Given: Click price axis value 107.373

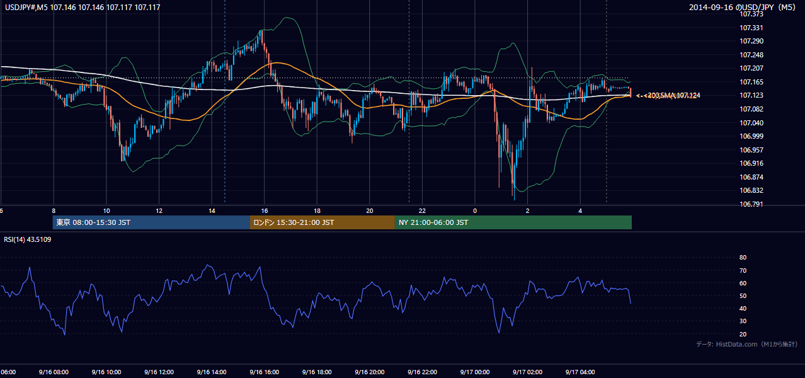Looking at the screenshot, I should 751,14.
